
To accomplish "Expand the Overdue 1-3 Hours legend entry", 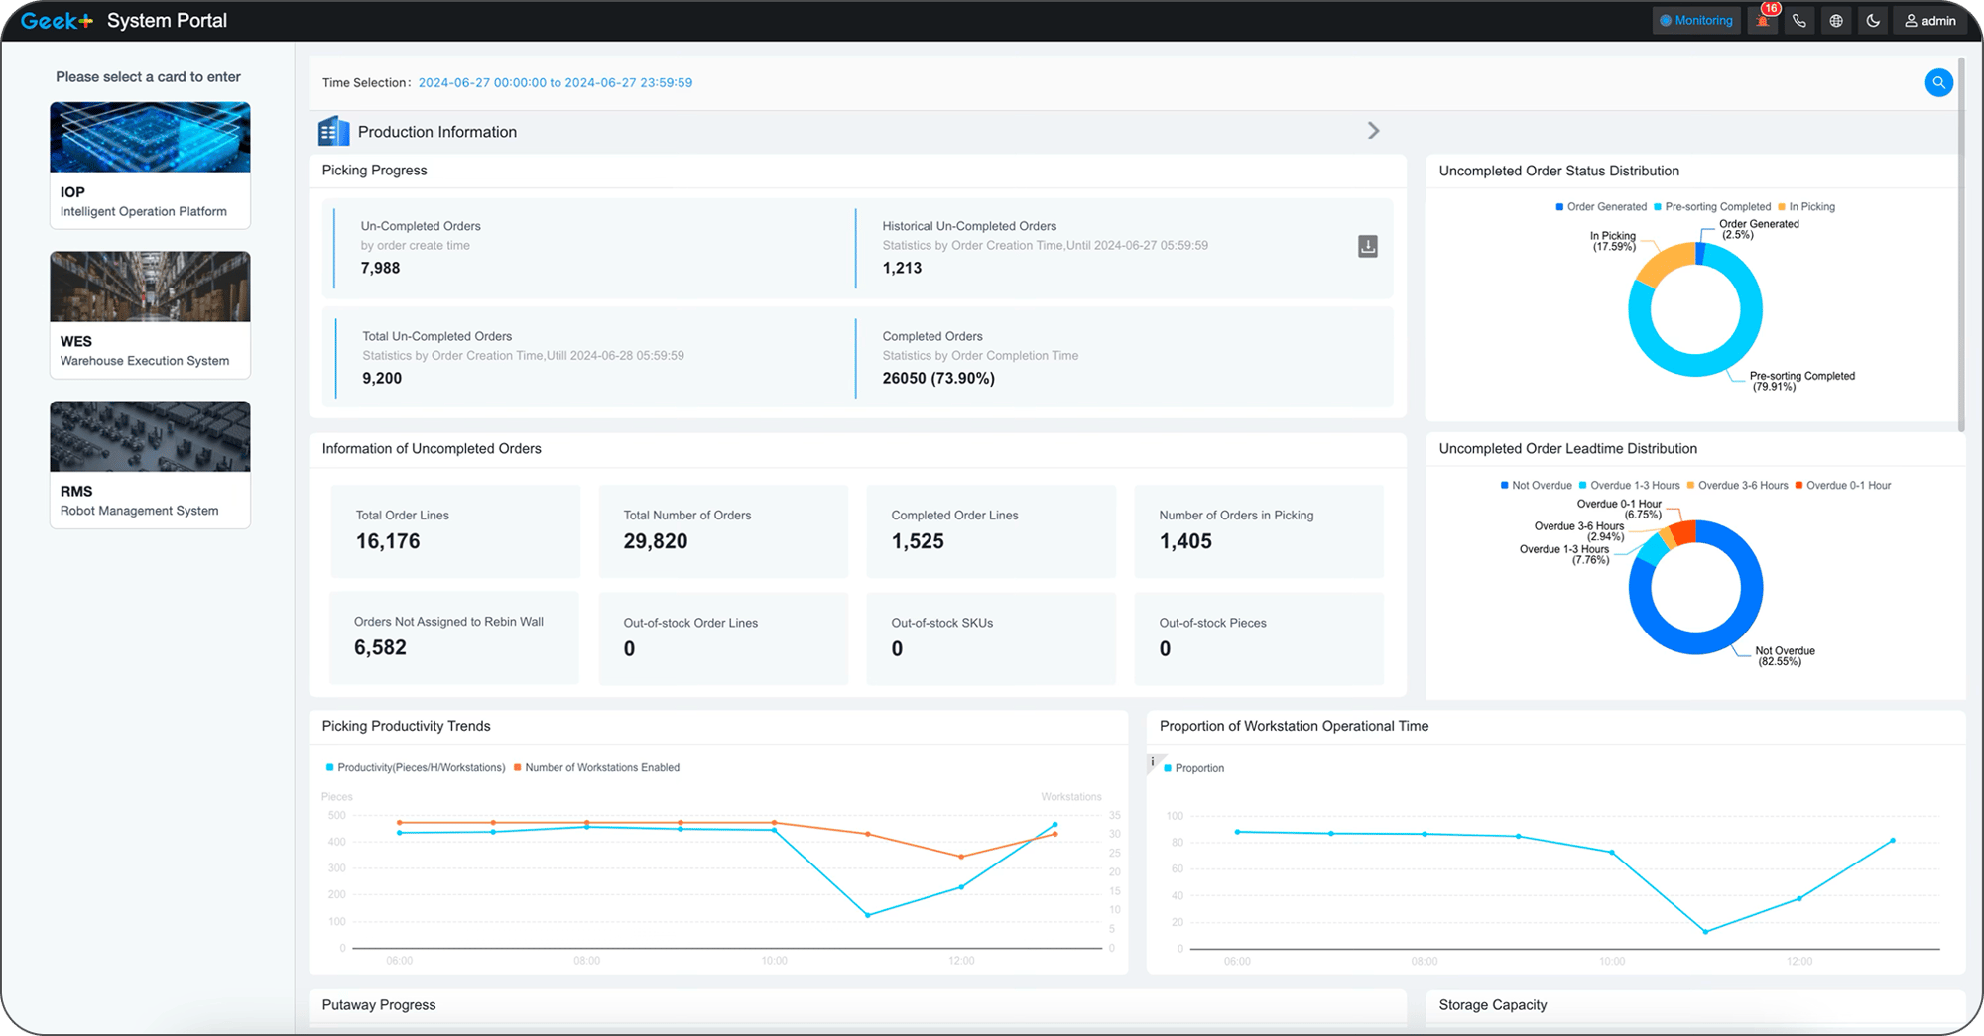I will tap(1635, 485).
